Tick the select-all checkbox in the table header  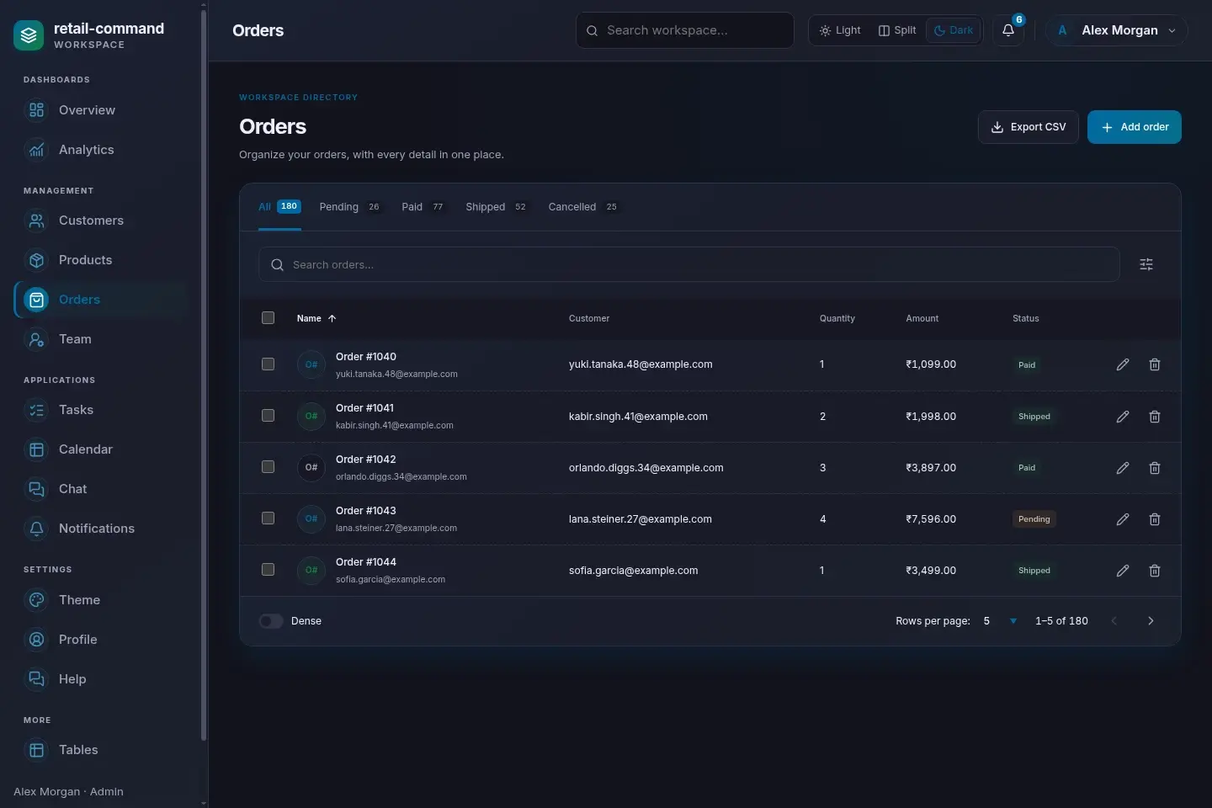point(268,318)
